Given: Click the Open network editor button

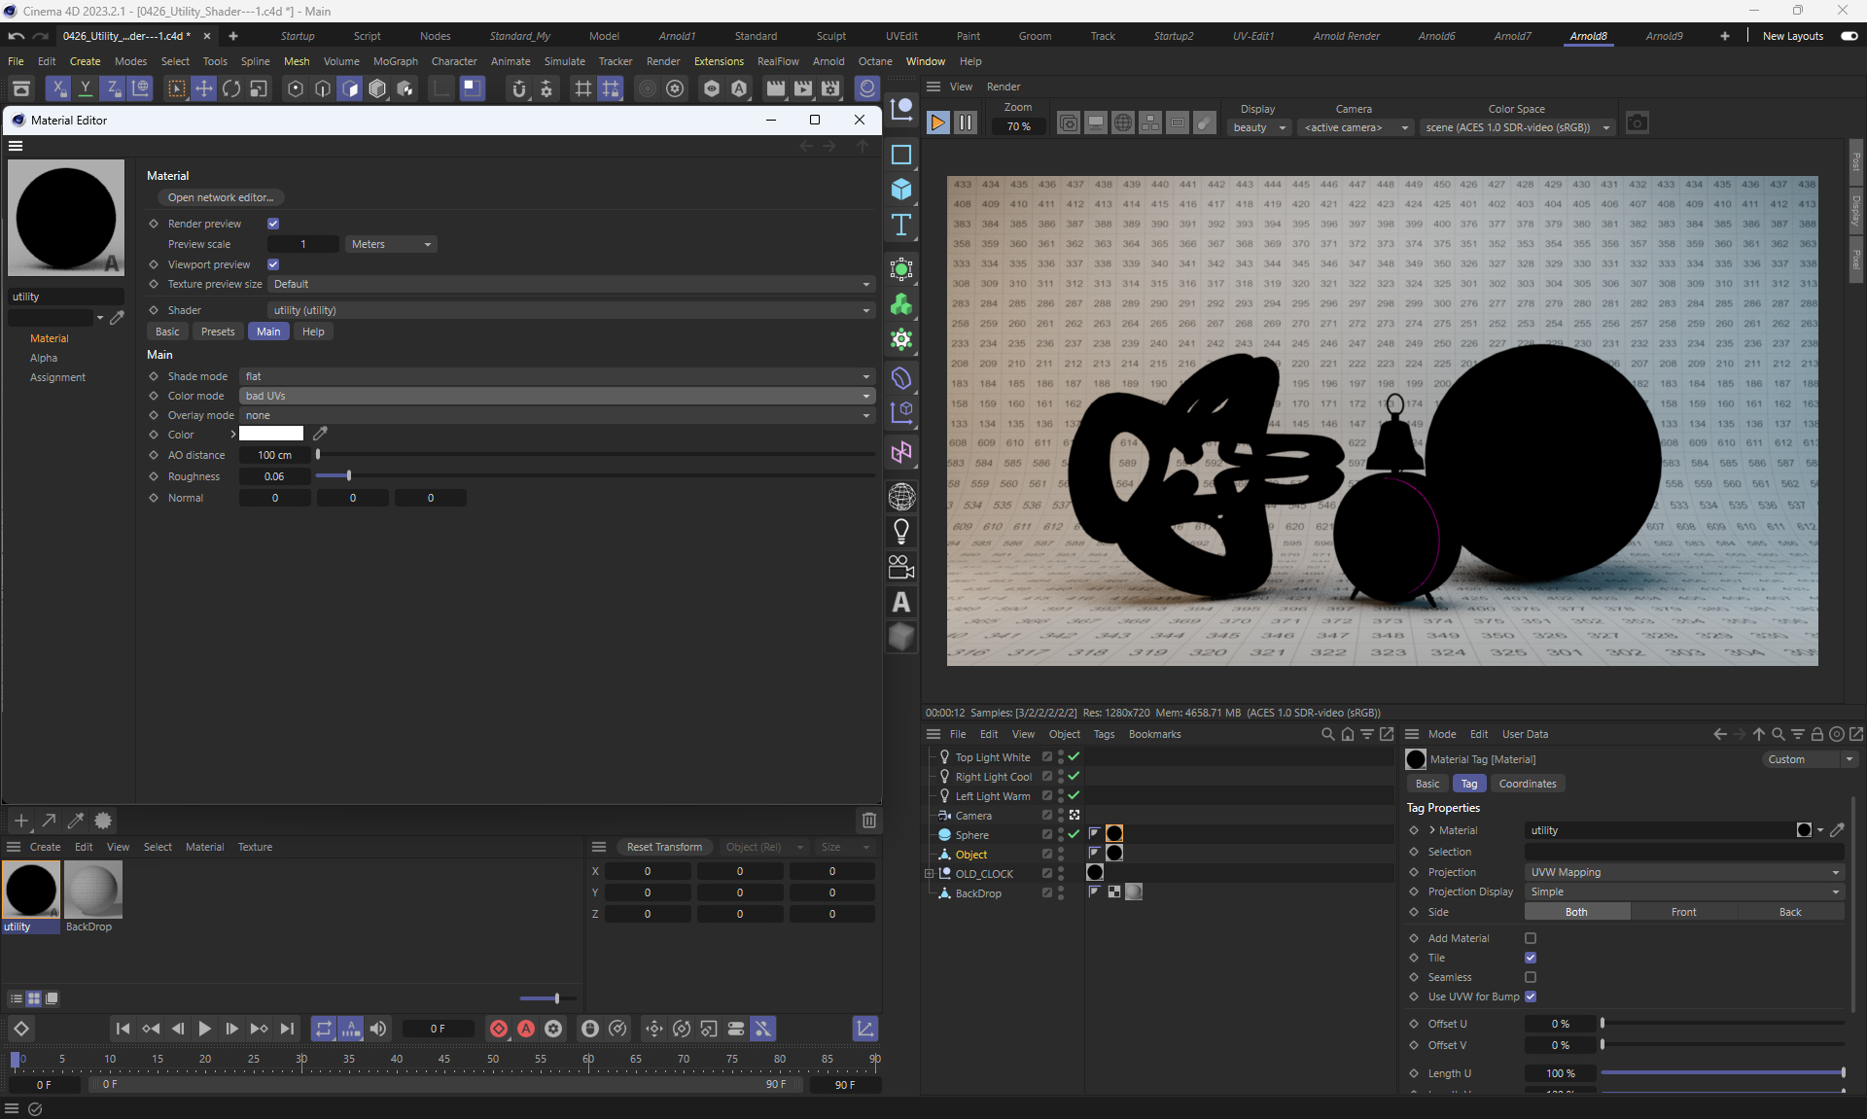Looking at the screenshot, I should point(221,197).
